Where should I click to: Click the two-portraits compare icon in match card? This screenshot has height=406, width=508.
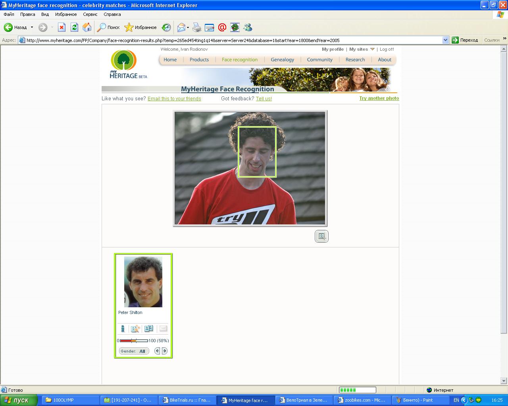click(148, 329)
